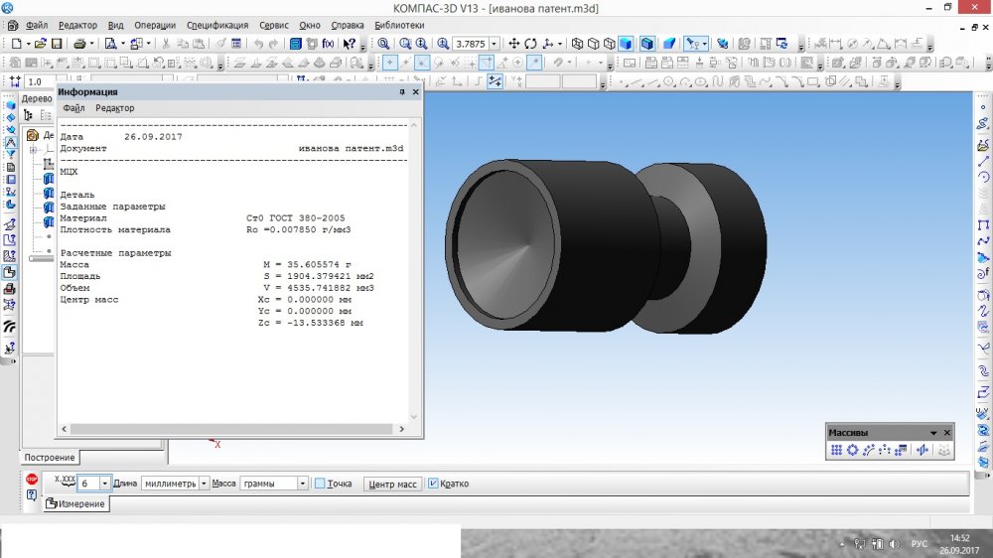Click the volume speaker tray icon

pyautogui.click(x=895, y=543)
